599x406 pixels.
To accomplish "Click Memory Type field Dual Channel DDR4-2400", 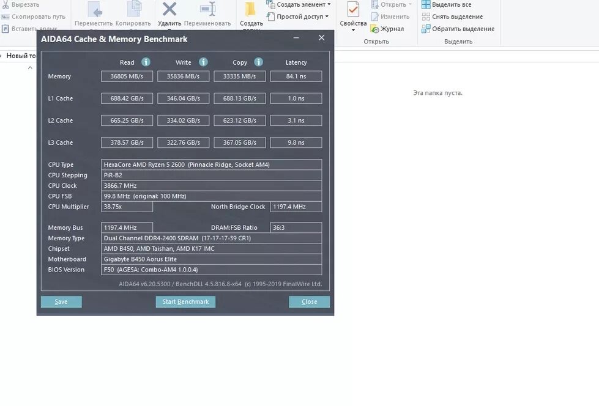I will [x=211, y=238].
